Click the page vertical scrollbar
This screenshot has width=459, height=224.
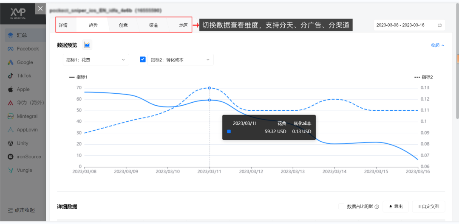point(457,62)
